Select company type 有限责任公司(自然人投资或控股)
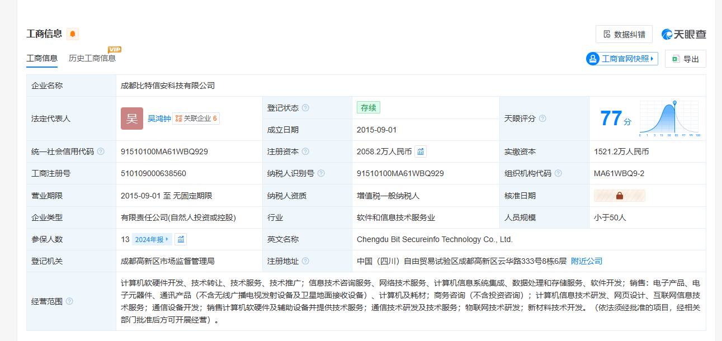 178,217
